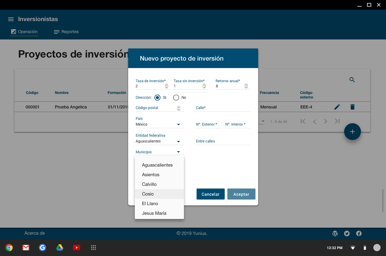
Task: Click the Calle text input field
Action: (x=223, y=108)
